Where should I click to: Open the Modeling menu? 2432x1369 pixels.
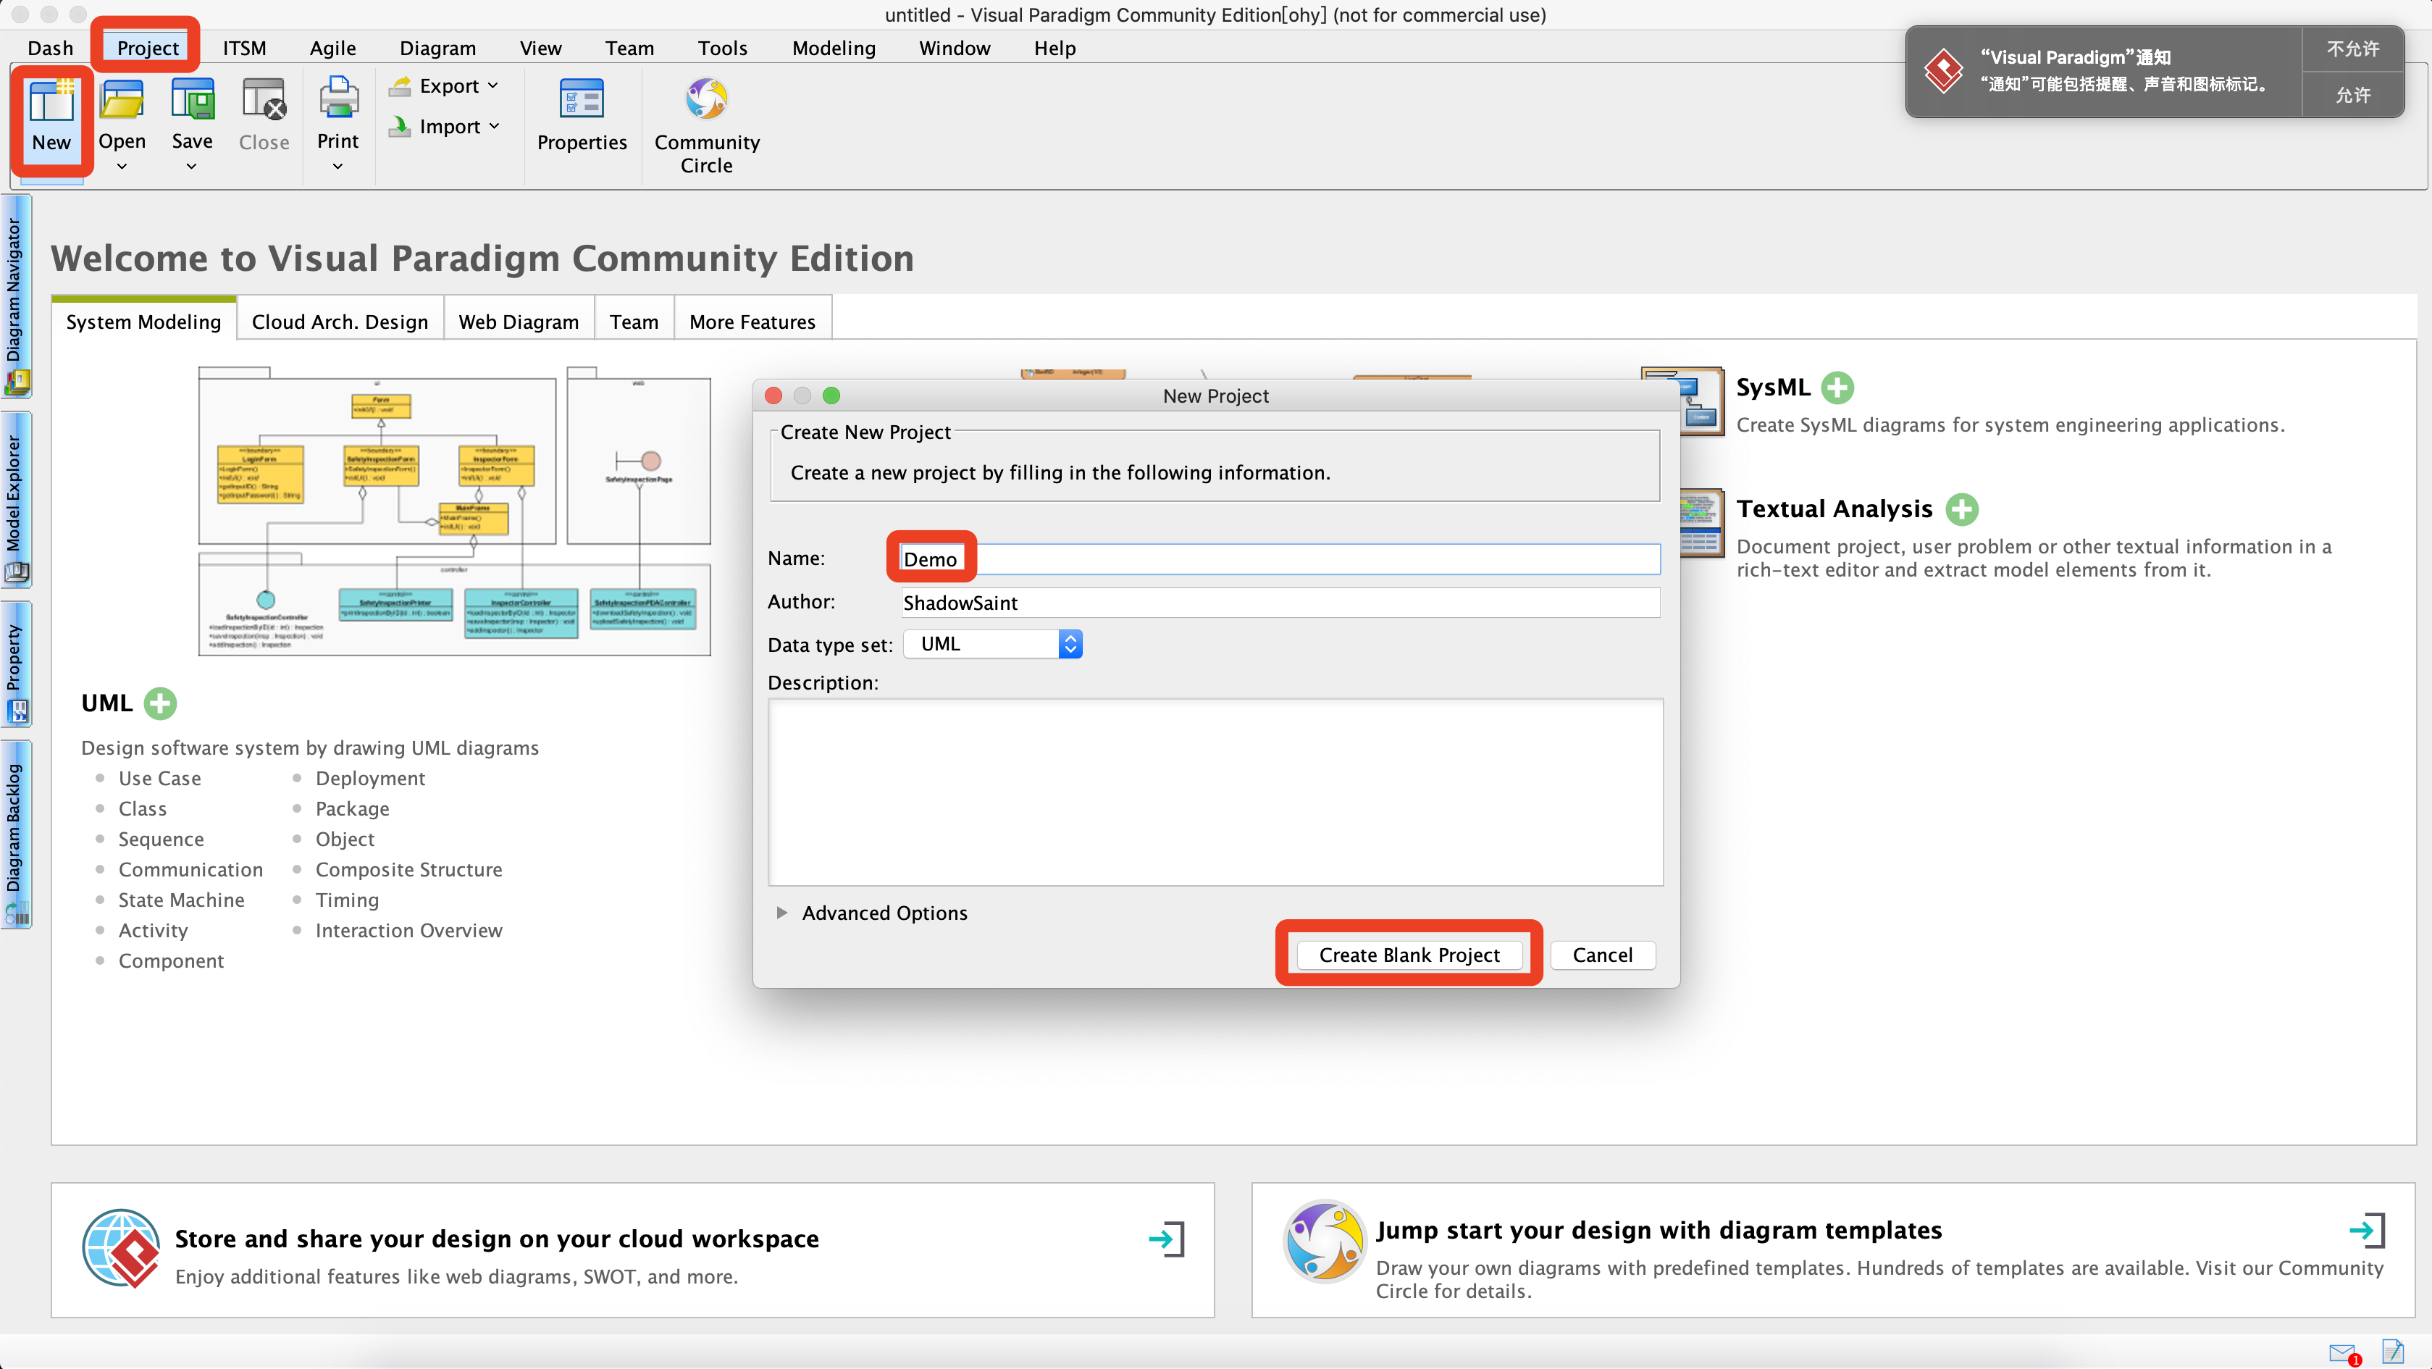[834, 48]
